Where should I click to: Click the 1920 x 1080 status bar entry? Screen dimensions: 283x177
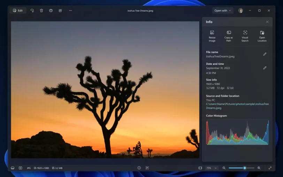pyautogui.click(x=41, y=168)
